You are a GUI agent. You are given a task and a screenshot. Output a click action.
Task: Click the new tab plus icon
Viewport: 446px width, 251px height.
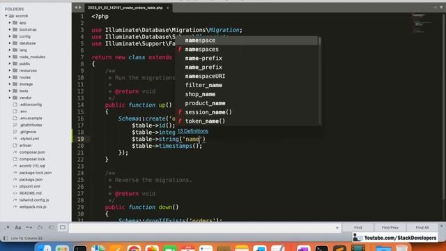(x=435, y=8)
